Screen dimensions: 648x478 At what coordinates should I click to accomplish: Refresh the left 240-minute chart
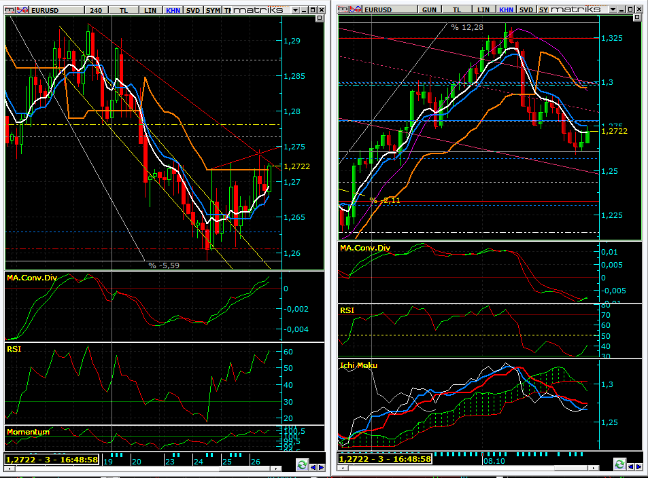tap(301, 465)
